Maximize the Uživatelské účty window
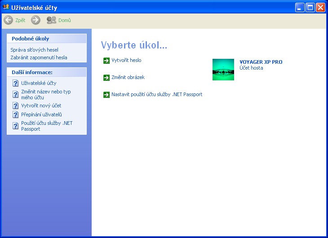328x238 pixels. [x=310, y=7]
